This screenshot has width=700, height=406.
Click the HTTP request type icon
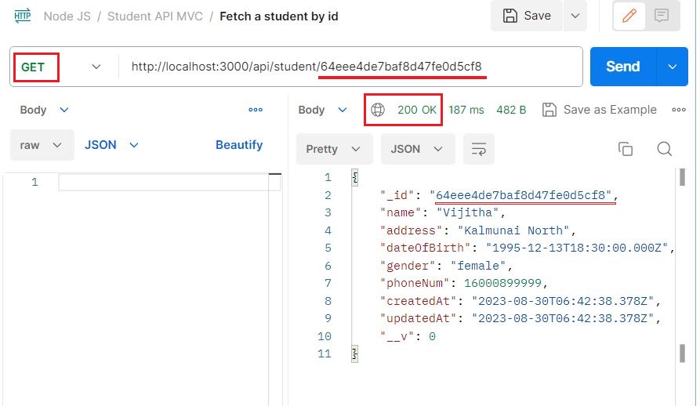click(22, 16)
